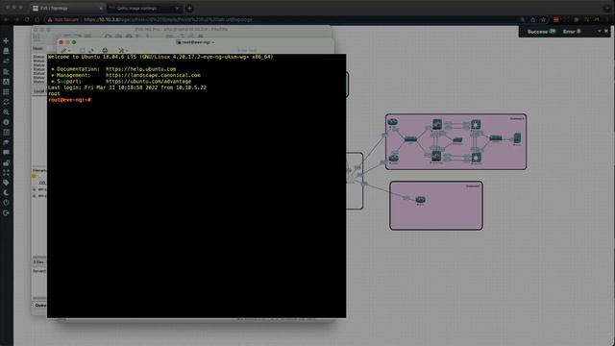The image size is (615, 346).
Task: Open Pictures icon in EVE sidebar
Action: (x=6, y=82)
